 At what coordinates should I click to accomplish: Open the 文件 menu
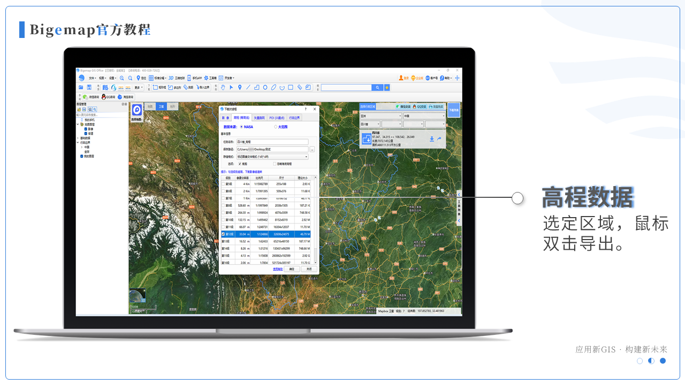pos(92,78)
